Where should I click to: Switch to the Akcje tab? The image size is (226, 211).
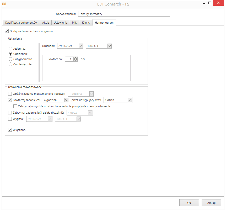coord(46,23)
